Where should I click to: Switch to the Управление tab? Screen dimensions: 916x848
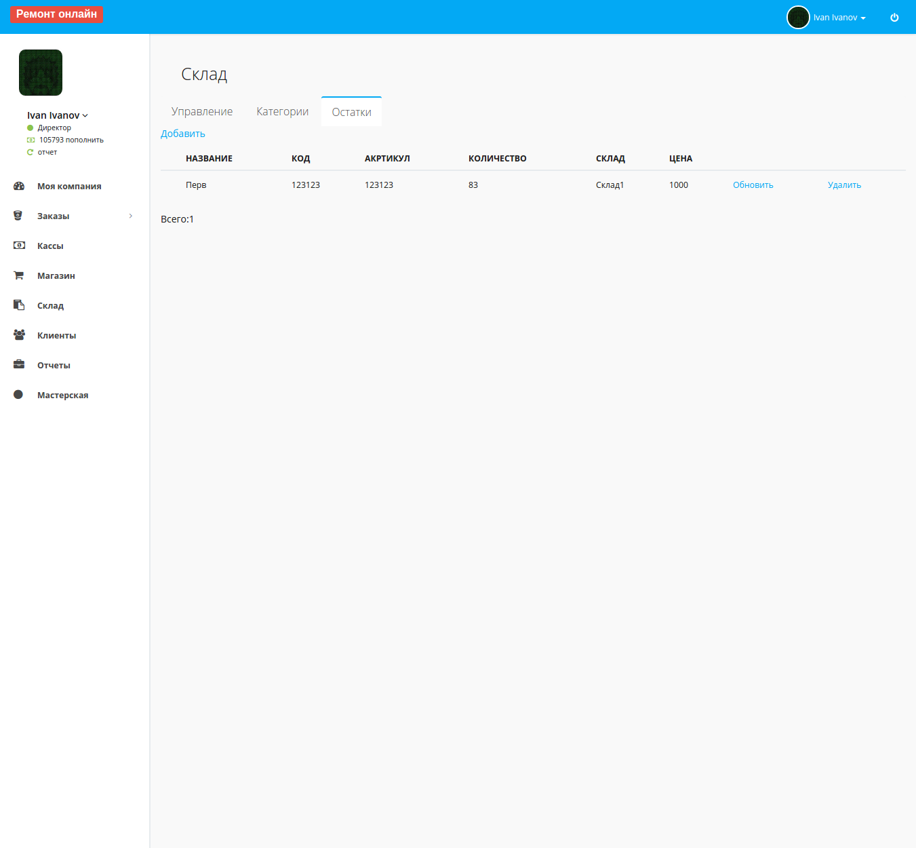coord(202,112)
